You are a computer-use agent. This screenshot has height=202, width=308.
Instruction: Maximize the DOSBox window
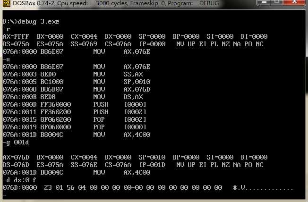tap(277, 2)
